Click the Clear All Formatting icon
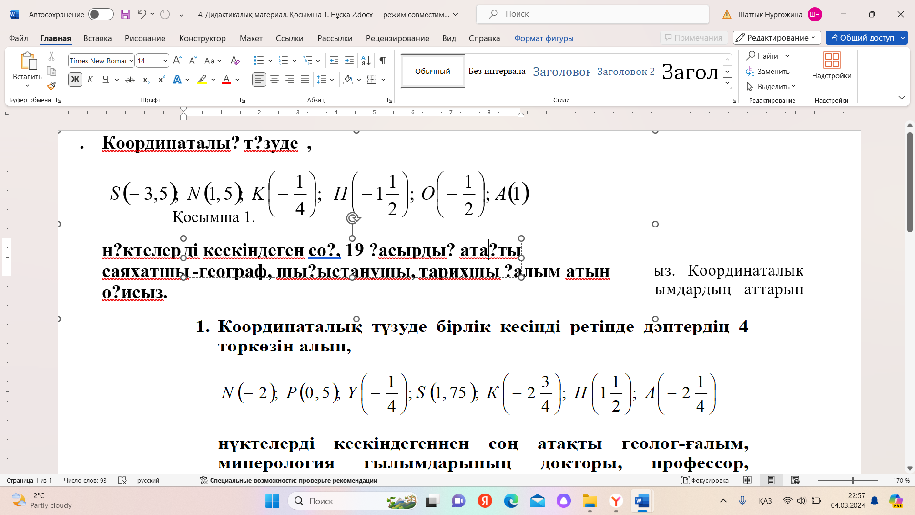This screenshot has width=915, height=515. [x=235, y=61]
